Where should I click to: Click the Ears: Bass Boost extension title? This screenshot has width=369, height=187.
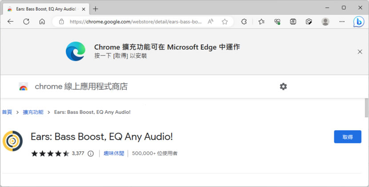pos(102,137)
